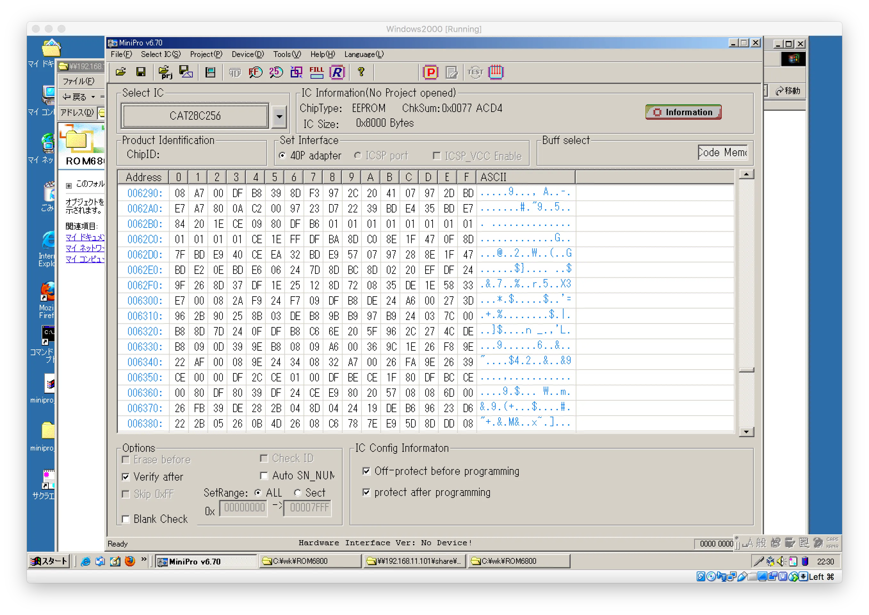This screenshot has width=869, height=615.
Task: Click the calculator-style device toolbar icon
Action: (210, 72)
